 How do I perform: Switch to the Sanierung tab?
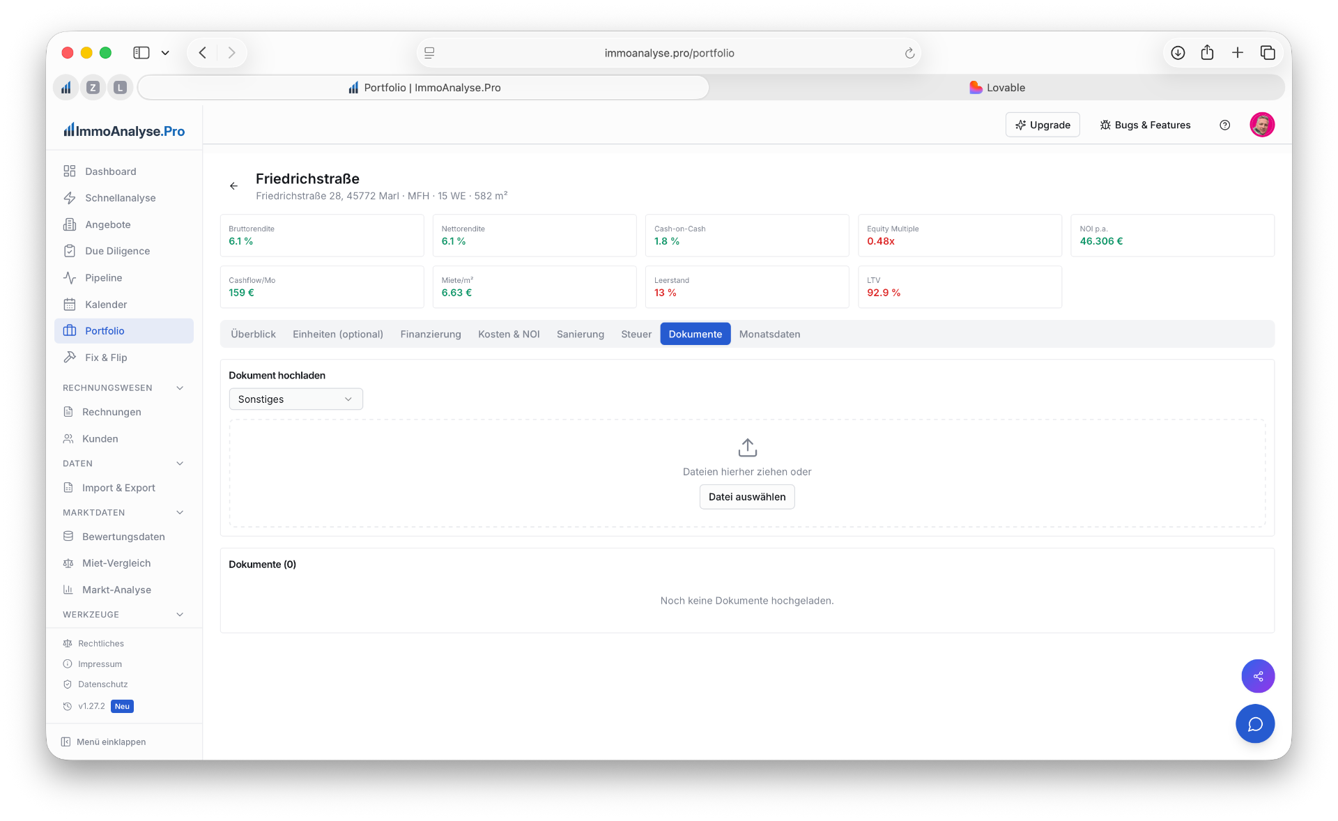[580, 335]
